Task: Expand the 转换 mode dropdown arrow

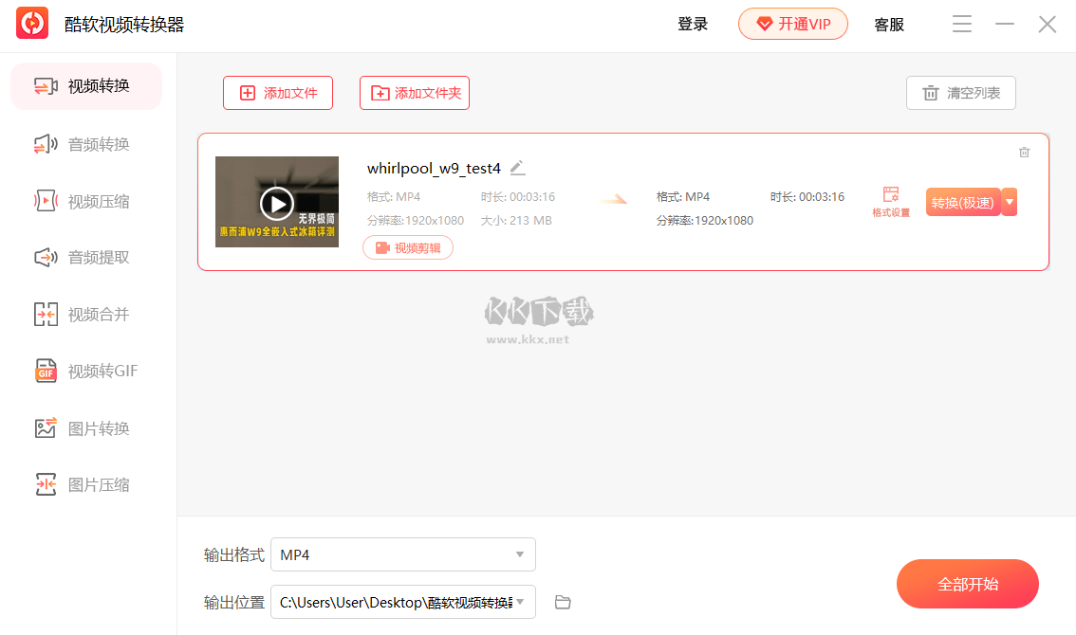Action: point(1010,202)
